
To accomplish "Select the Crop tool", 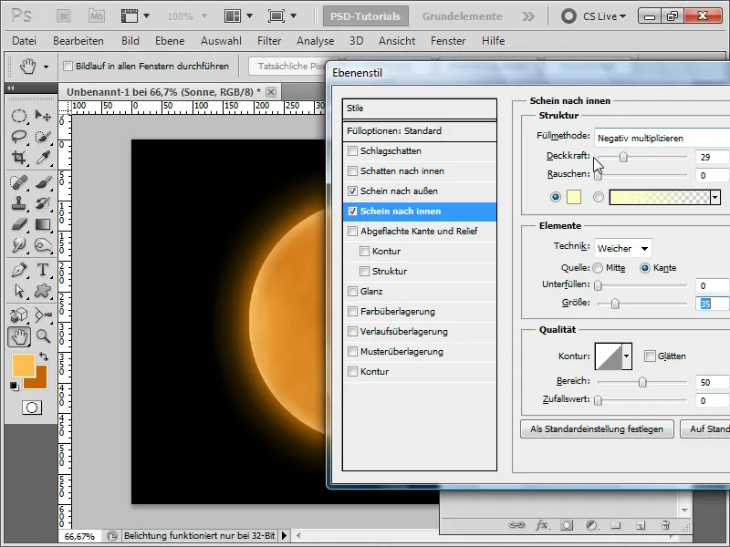I will click(18, 158).
